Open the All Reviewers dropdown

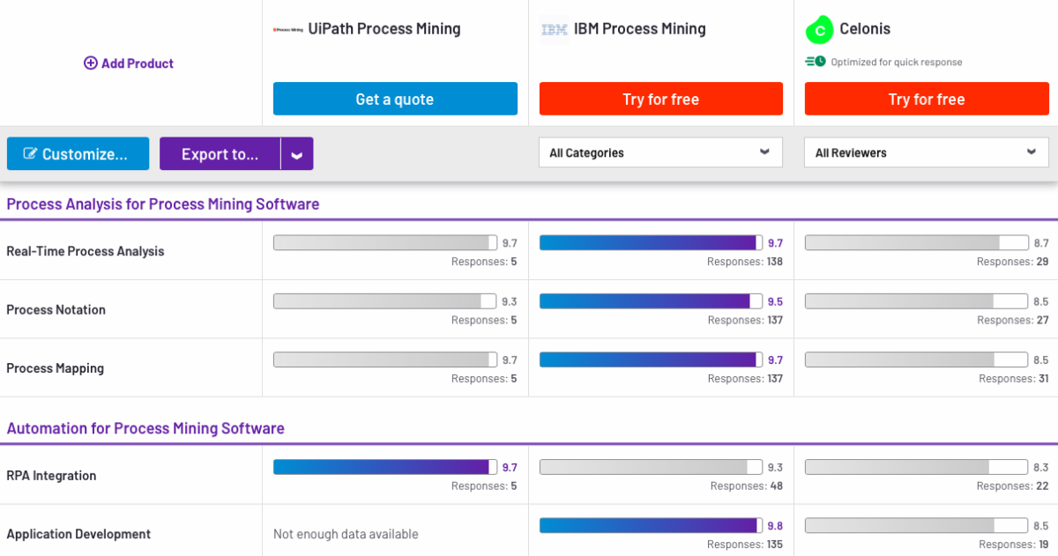pyautogui.click(x=926, y=152)
